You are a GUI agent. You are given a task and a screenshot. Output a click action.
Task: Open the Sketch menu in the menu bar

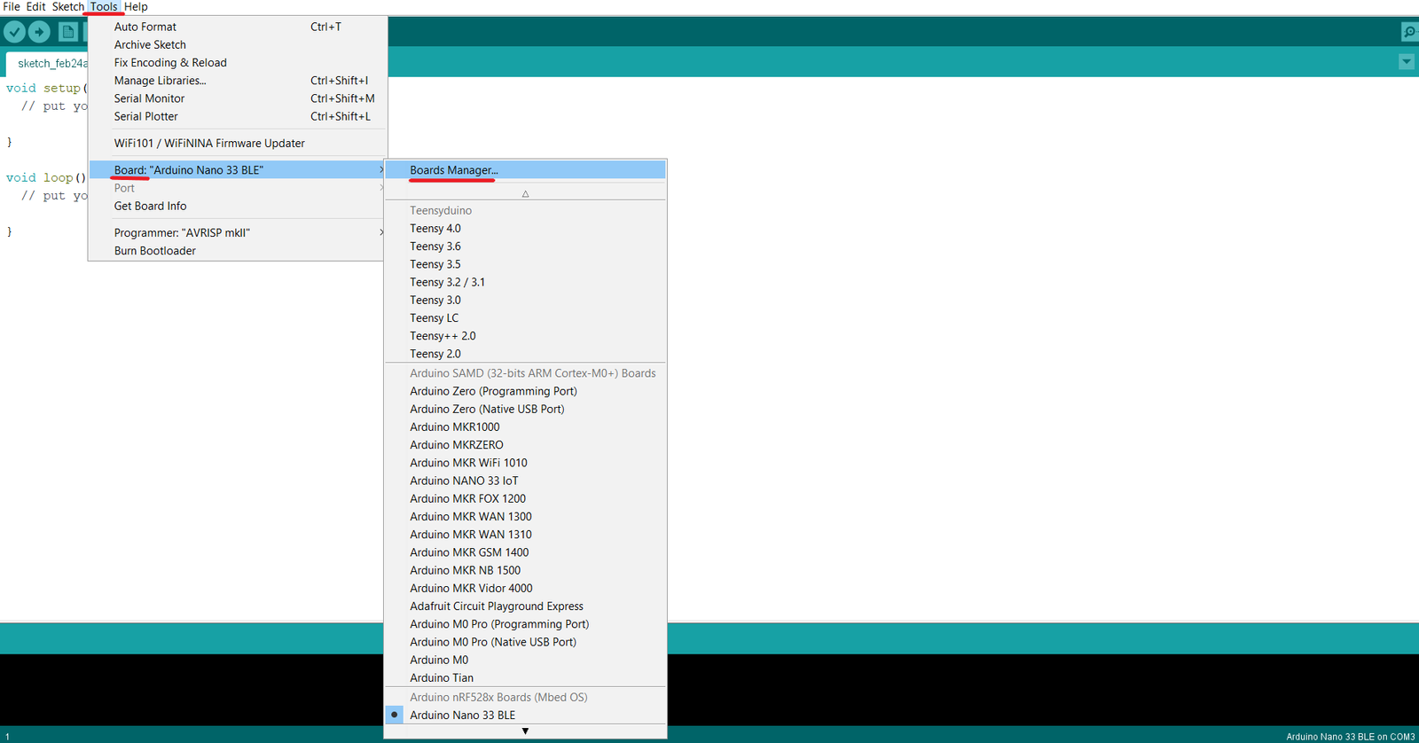[x=67, y=7]
